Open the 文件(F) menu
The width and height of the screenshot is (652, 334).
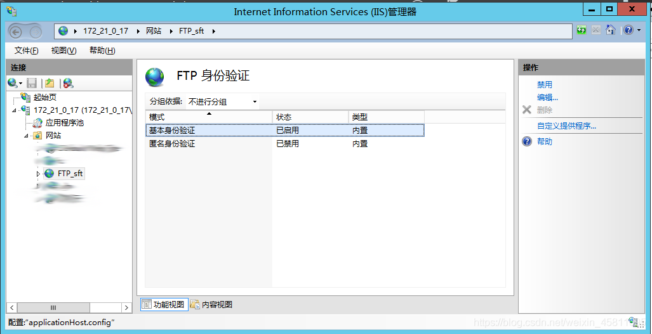(x=26, y=51)
